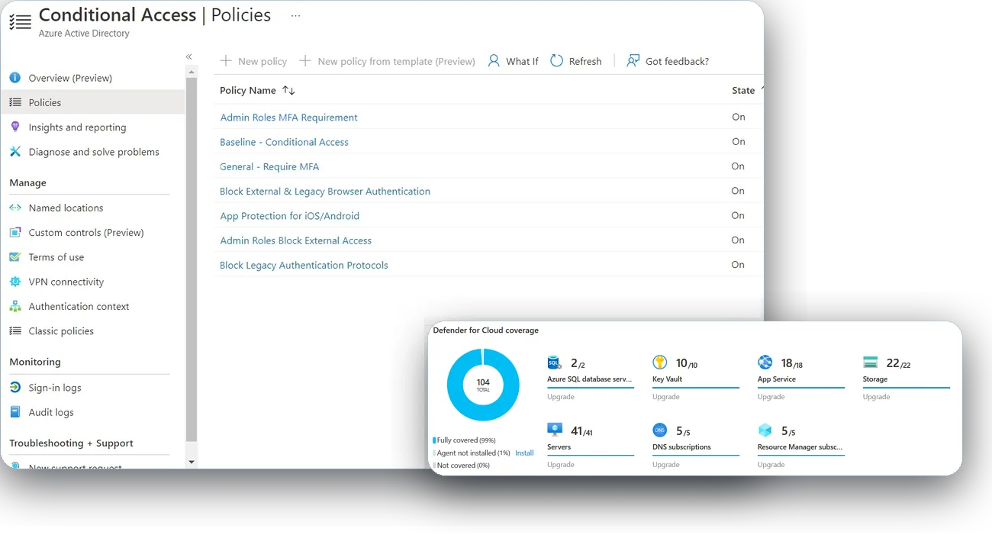Click the Custom controls (Preview) icon
Screen dimensions: 992x548
(14, 232)
